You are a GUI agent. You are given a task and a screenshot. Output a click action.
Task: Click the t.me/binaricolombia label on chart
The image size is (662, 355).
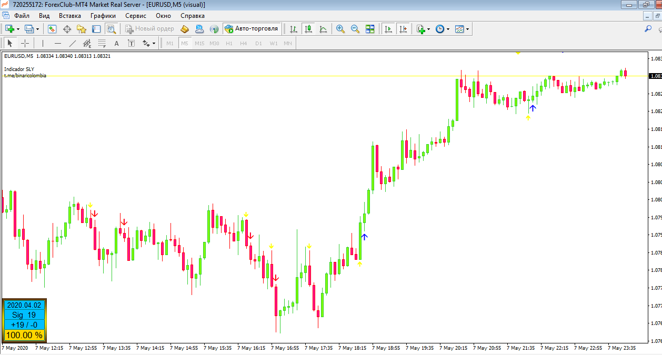(x=25, y=76)
